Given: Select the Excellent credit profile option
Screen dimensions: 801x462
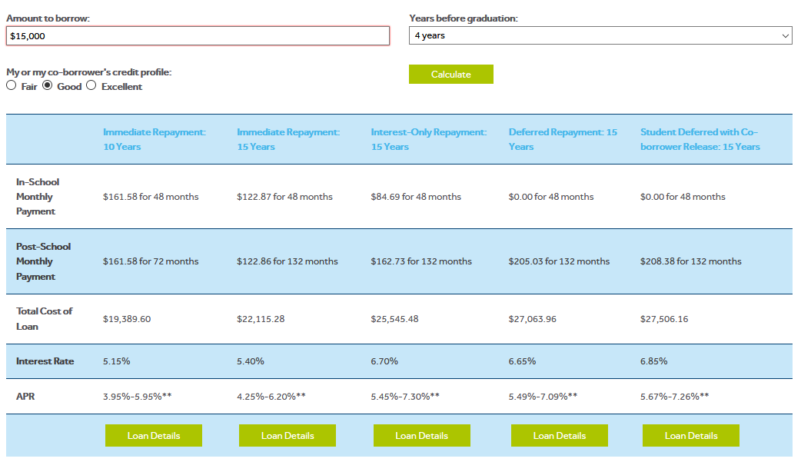Looking at the screenshot, I should 91,85.
